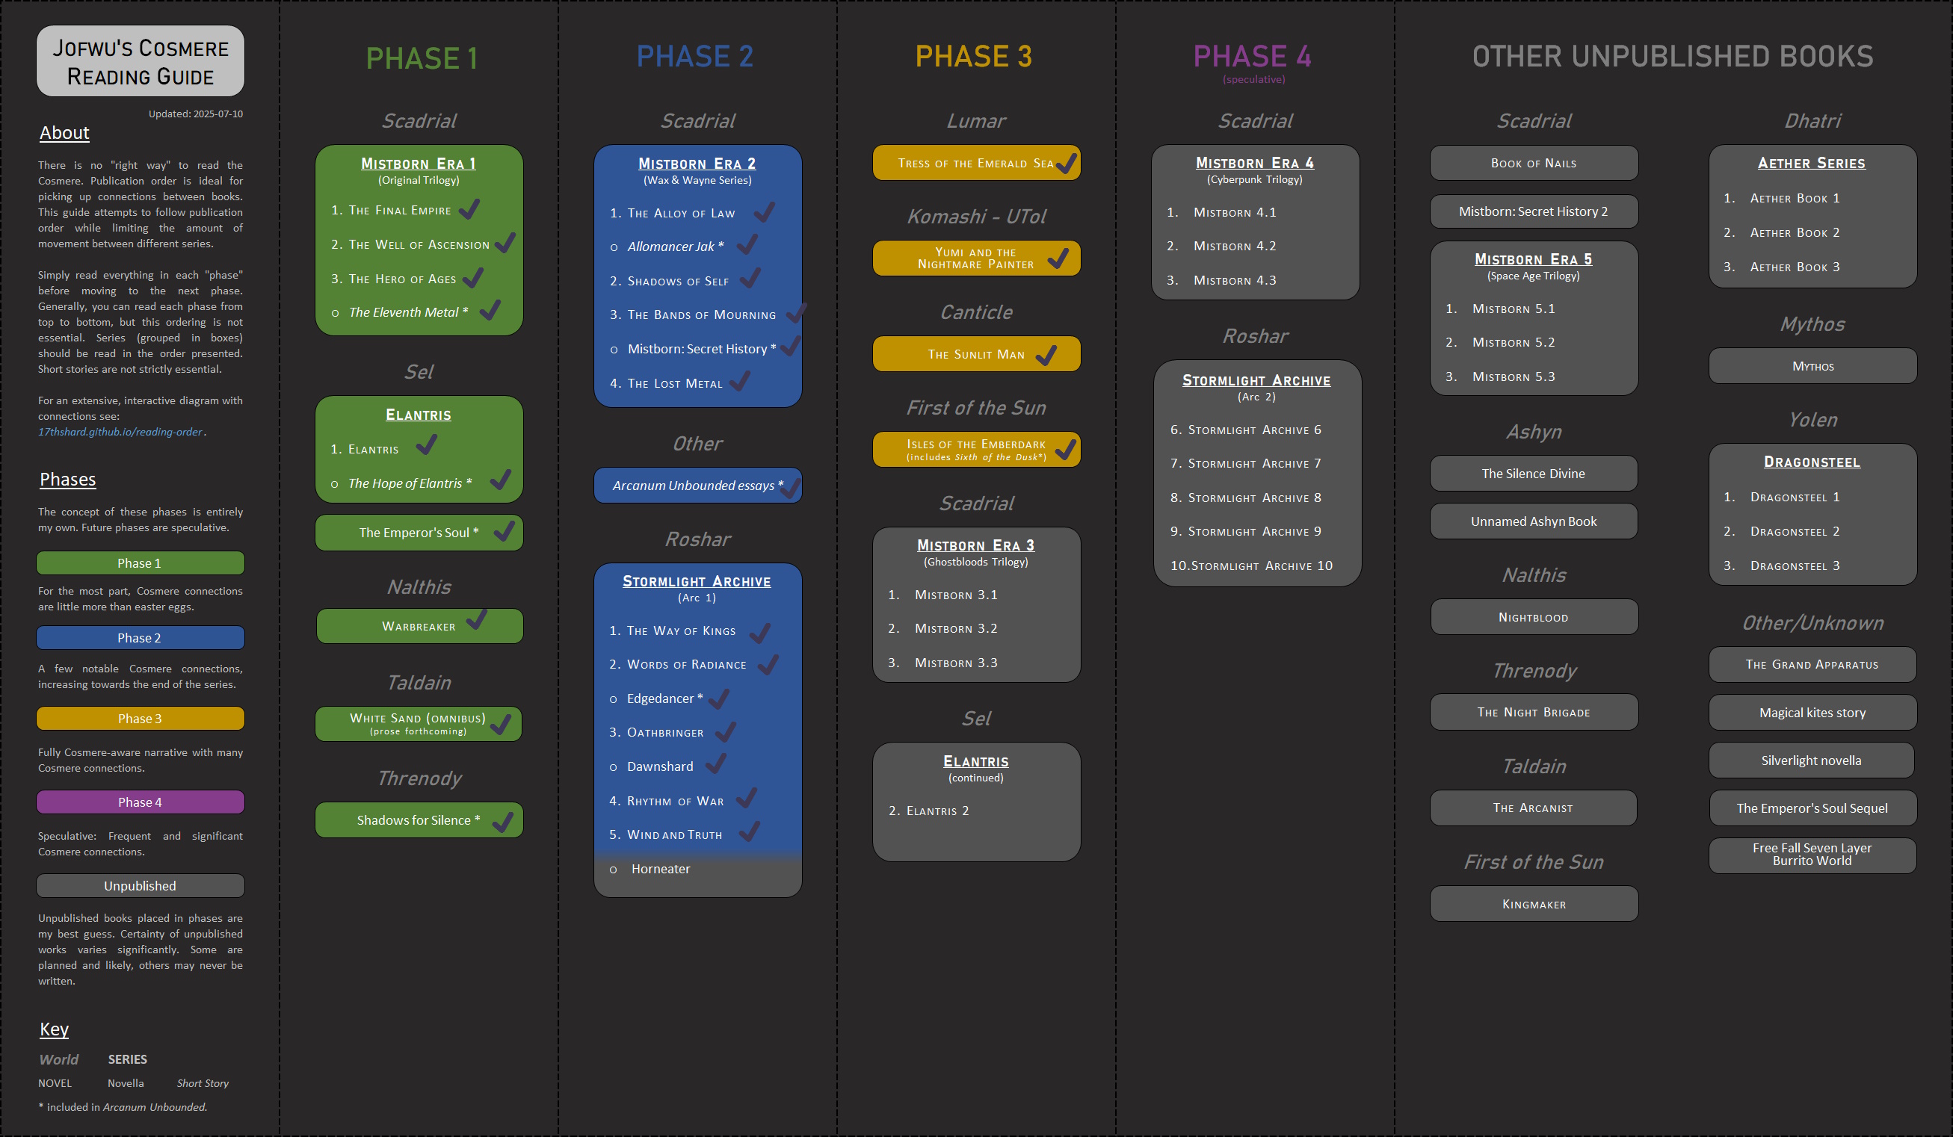Click the Kingmaker book box
This screenshot has width=1953, height=1137.
(1534, 904)
